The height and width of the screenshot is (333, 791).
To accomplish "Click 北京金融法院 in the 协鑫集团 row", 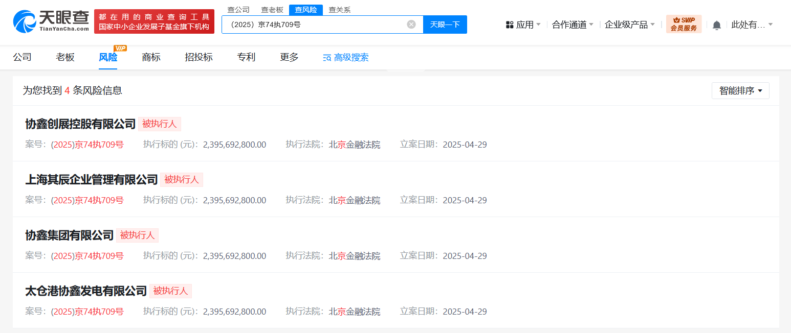I will tap(355, 256).
